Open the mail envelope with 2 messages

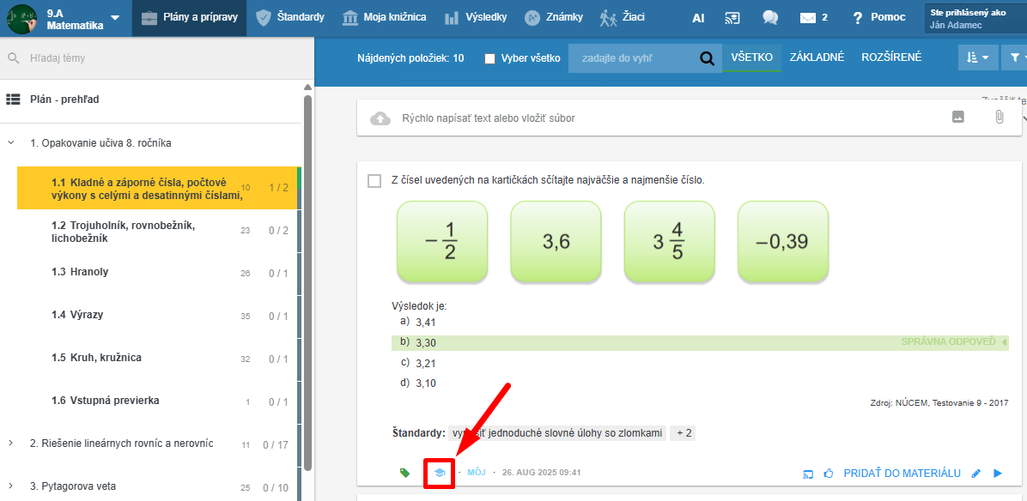pos(812,17)
